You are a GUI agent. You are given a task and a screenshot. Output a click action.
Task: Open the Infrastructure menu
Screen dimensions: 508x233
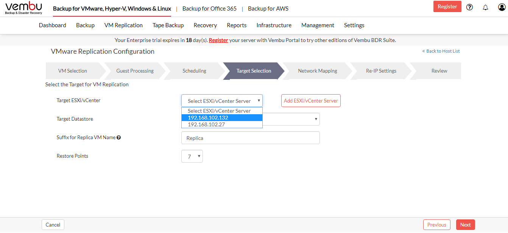pos(274,25)
